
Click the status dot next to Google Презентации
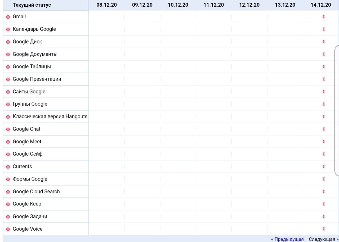[x=8, y=79]
